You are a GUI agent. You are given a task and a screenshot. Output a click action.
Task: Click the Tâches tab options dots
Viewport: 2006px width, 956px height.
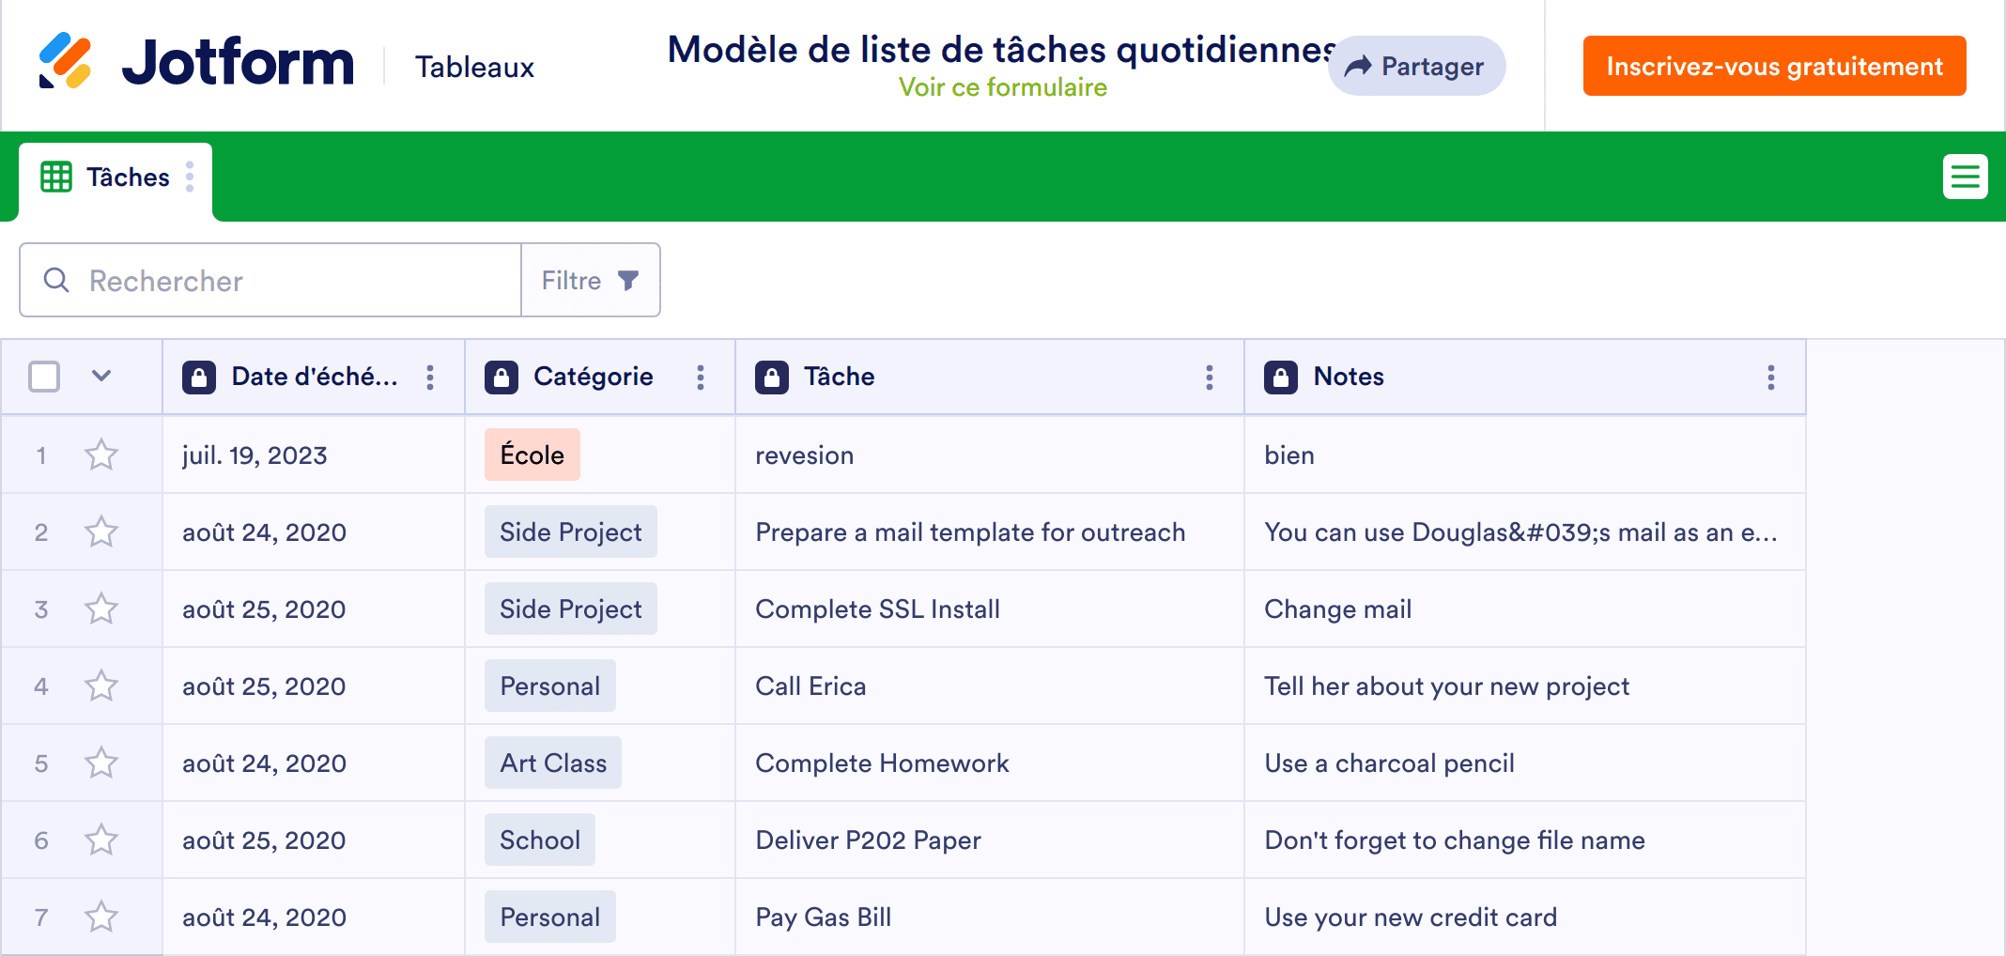(x=190, y=177)
